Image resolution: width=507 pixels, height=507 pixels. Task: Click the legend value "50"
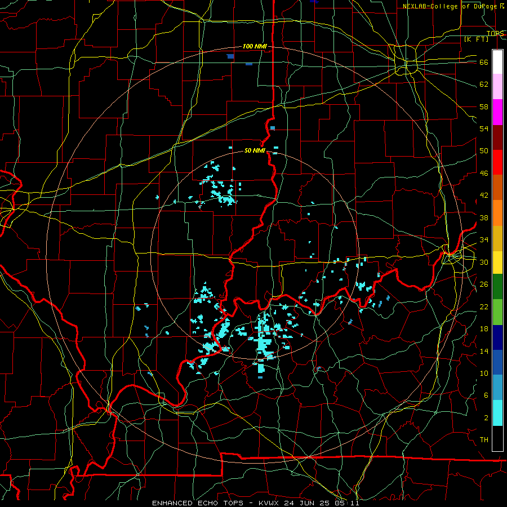coord(484,151)
